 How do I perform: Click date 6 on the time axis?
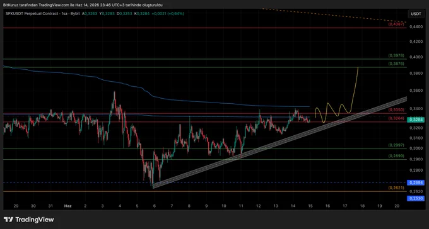coord(155,206)
